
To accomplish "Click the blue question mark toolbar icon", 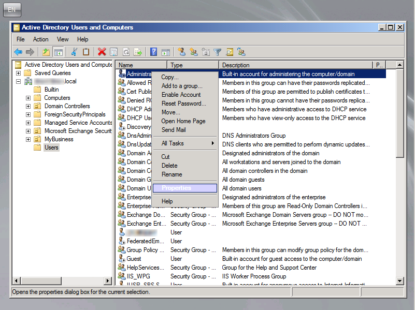I will point(153,52).
